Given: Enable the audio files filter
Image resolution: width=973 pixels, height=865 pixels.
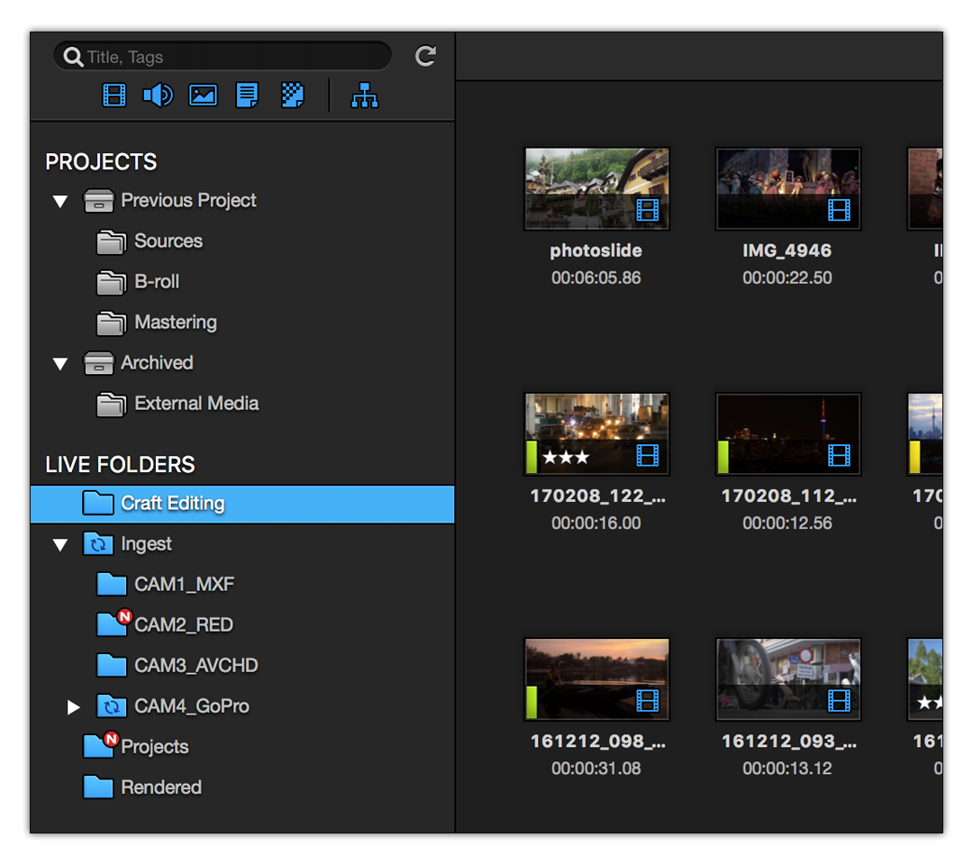Looking at the screenshot, I should pos(158,95).
